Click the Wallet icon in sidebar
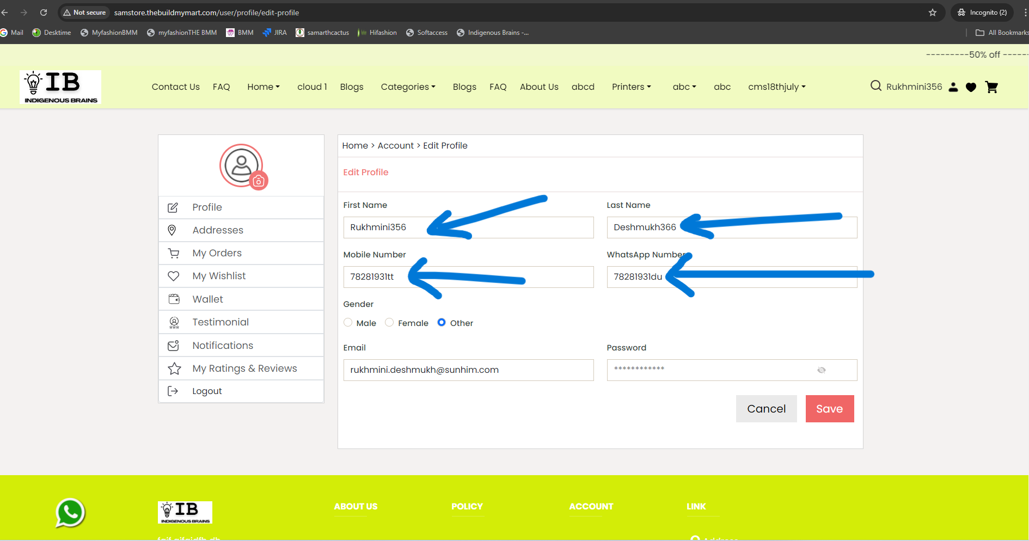The image size is (1029, 541). (x=174, y=299)
